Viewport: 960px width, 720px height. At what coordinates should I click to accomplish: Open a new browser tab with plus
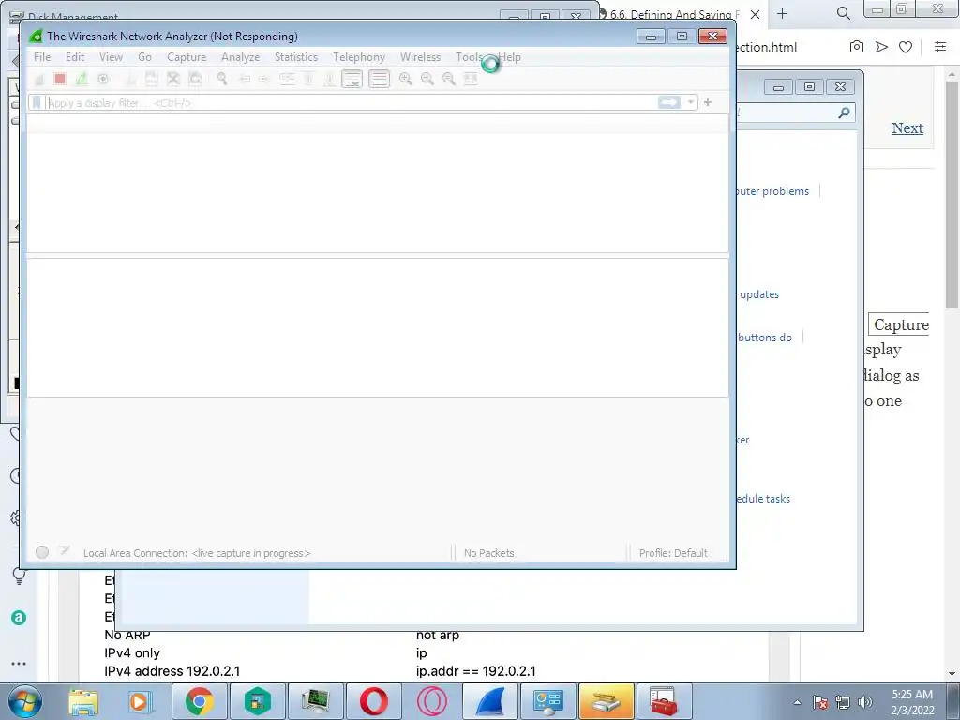click(x=783, y=13)
